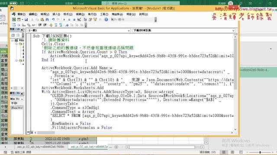277x155 pixels.
Task: Add new sheet with plus button in Excel
Action: click(116, 147)
